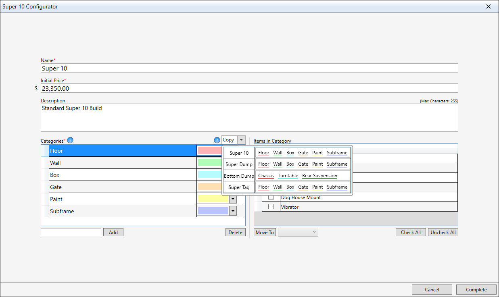Click the help icon beside Categories label
Screen dimensions: 499x297
click(70, 141)
